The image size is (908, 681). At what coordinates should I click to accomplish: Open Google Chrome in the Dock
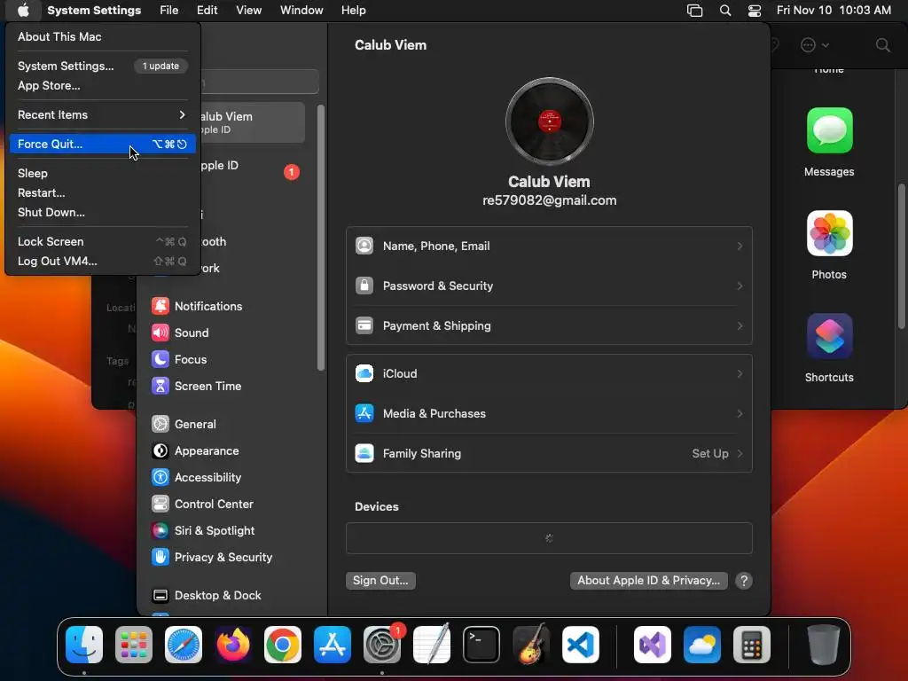click(283, 644)
